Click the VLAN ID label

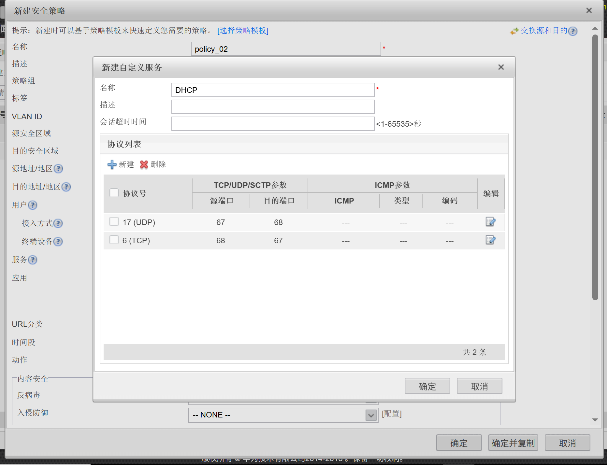pyautogui.click(x=27, y=117)
